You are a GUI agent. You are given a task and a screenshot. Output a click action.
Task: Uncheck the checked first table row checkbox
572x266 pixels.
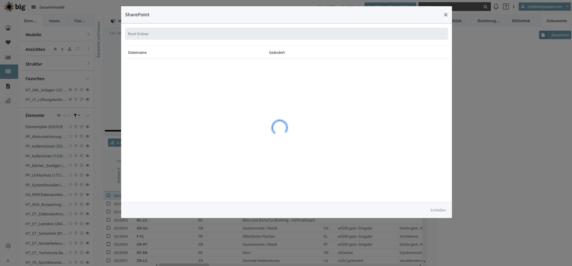(108, 195)
